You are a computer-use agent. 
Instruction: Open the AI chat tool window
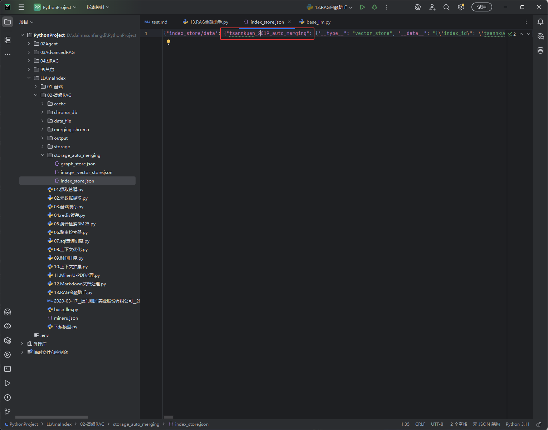coord(540,36)
